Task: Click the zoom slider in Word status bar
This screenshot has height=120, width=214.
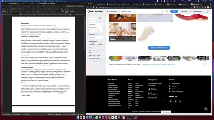Action: pos(74,115)
